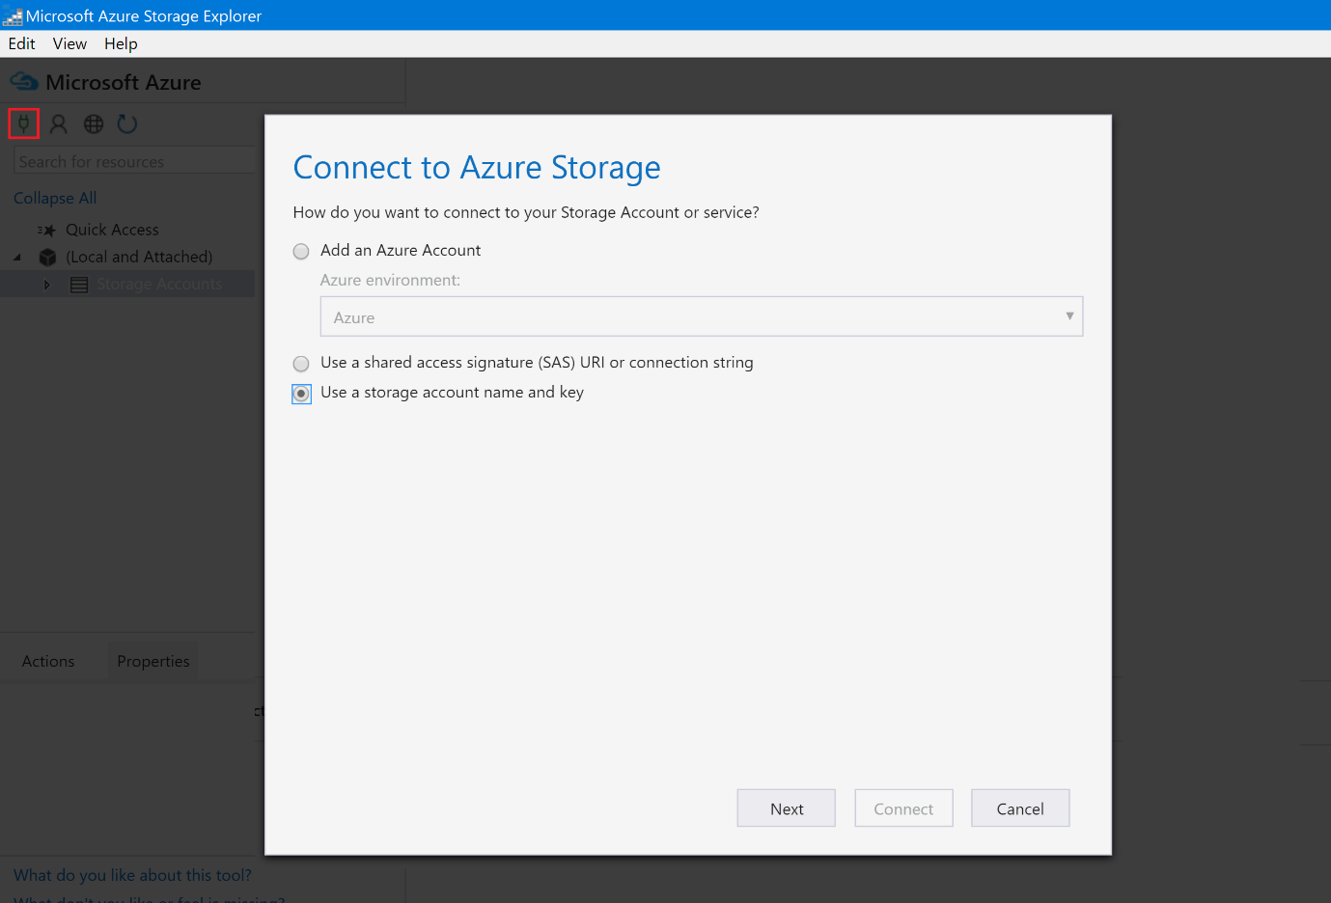The height and width of the screenshot is (903, 1331).
Task: Switch to the Actions tab
Action: (x=48, y=661)
